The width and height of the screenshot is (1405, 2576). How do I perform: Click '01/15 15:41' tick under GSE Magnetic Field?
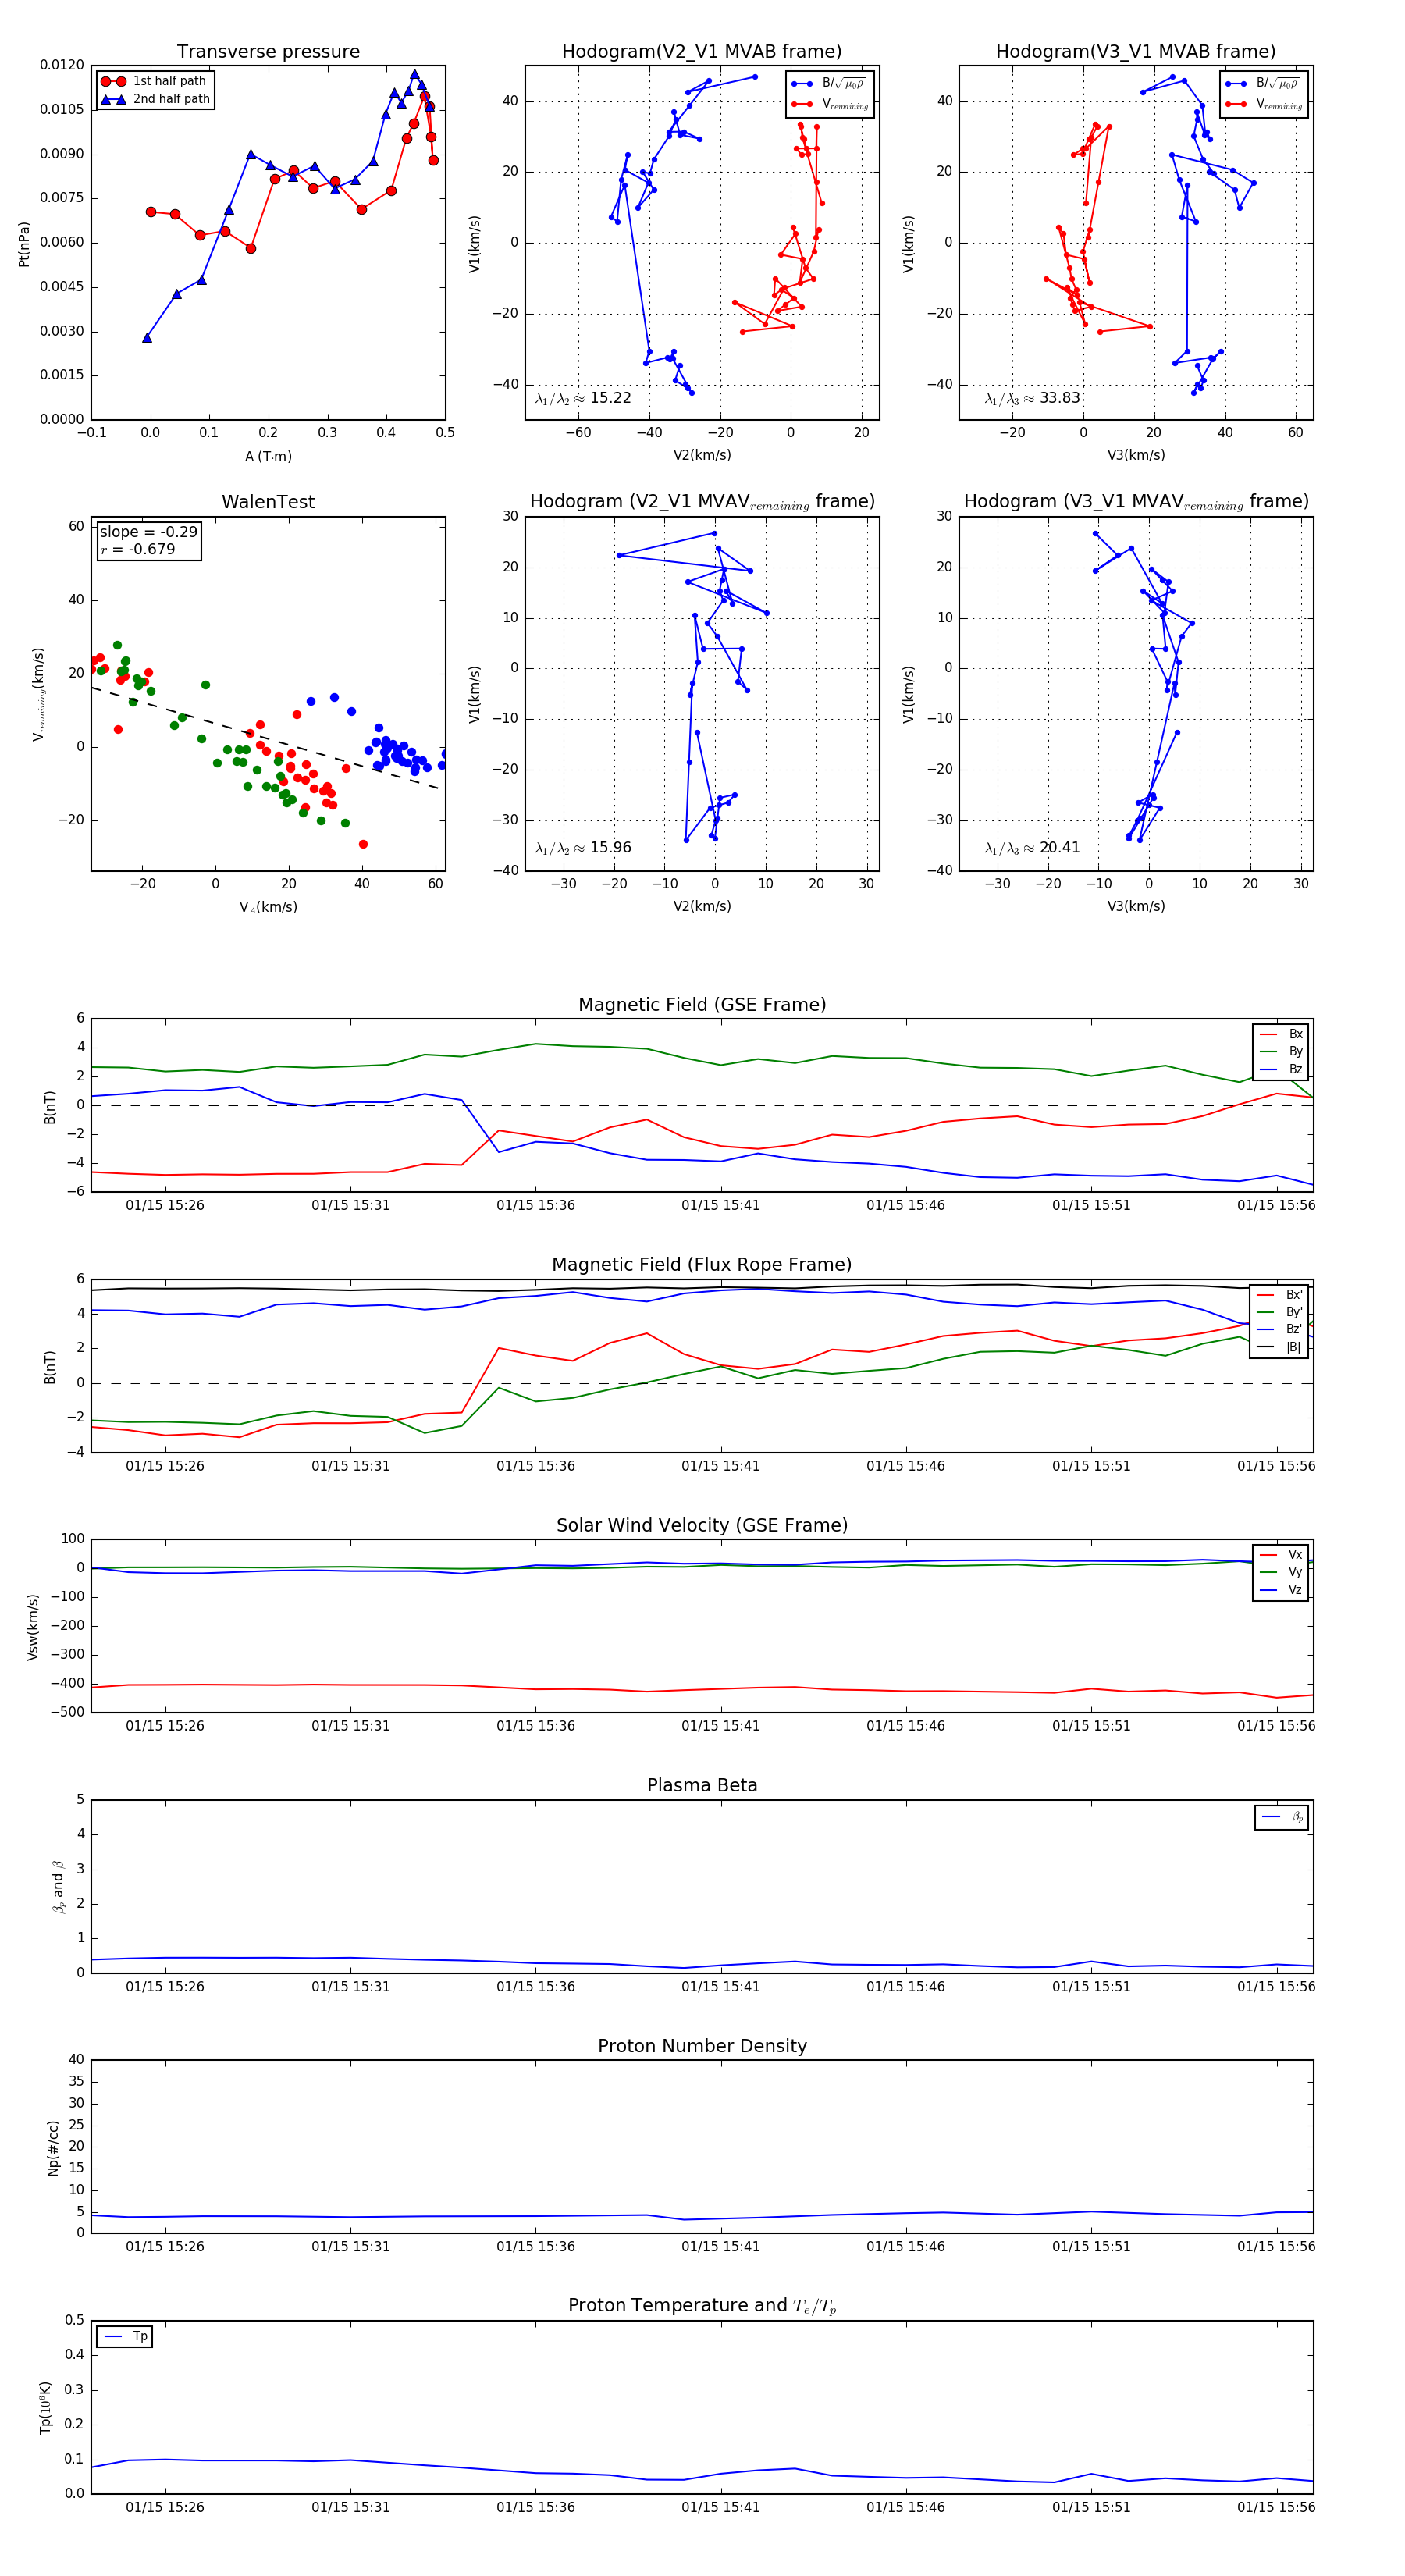click(720, 1205)
